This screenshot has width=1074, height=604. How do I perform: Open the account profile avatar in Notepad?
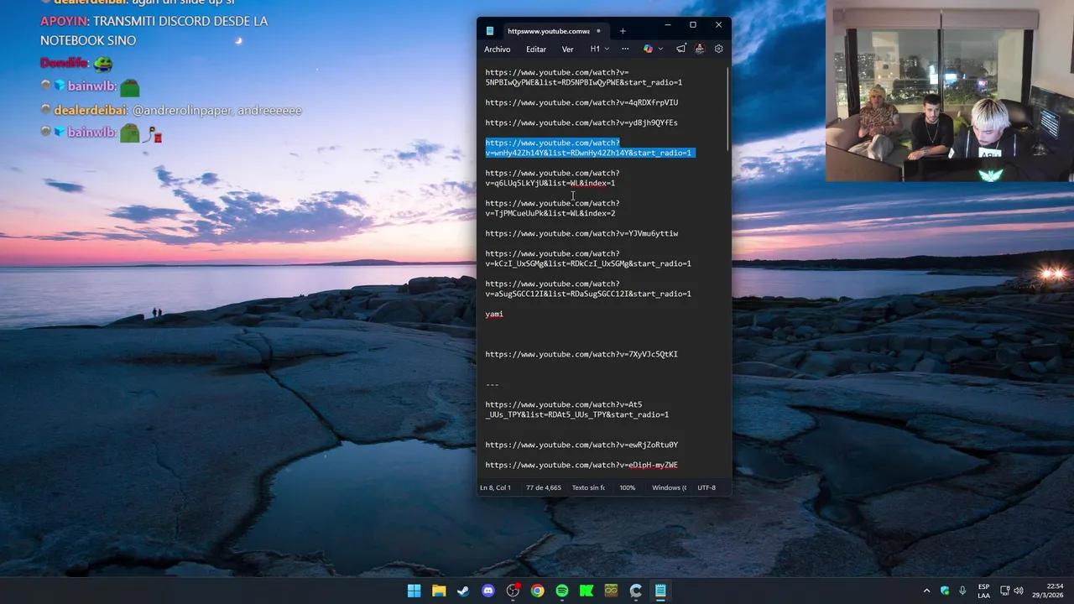click(700, 49)
